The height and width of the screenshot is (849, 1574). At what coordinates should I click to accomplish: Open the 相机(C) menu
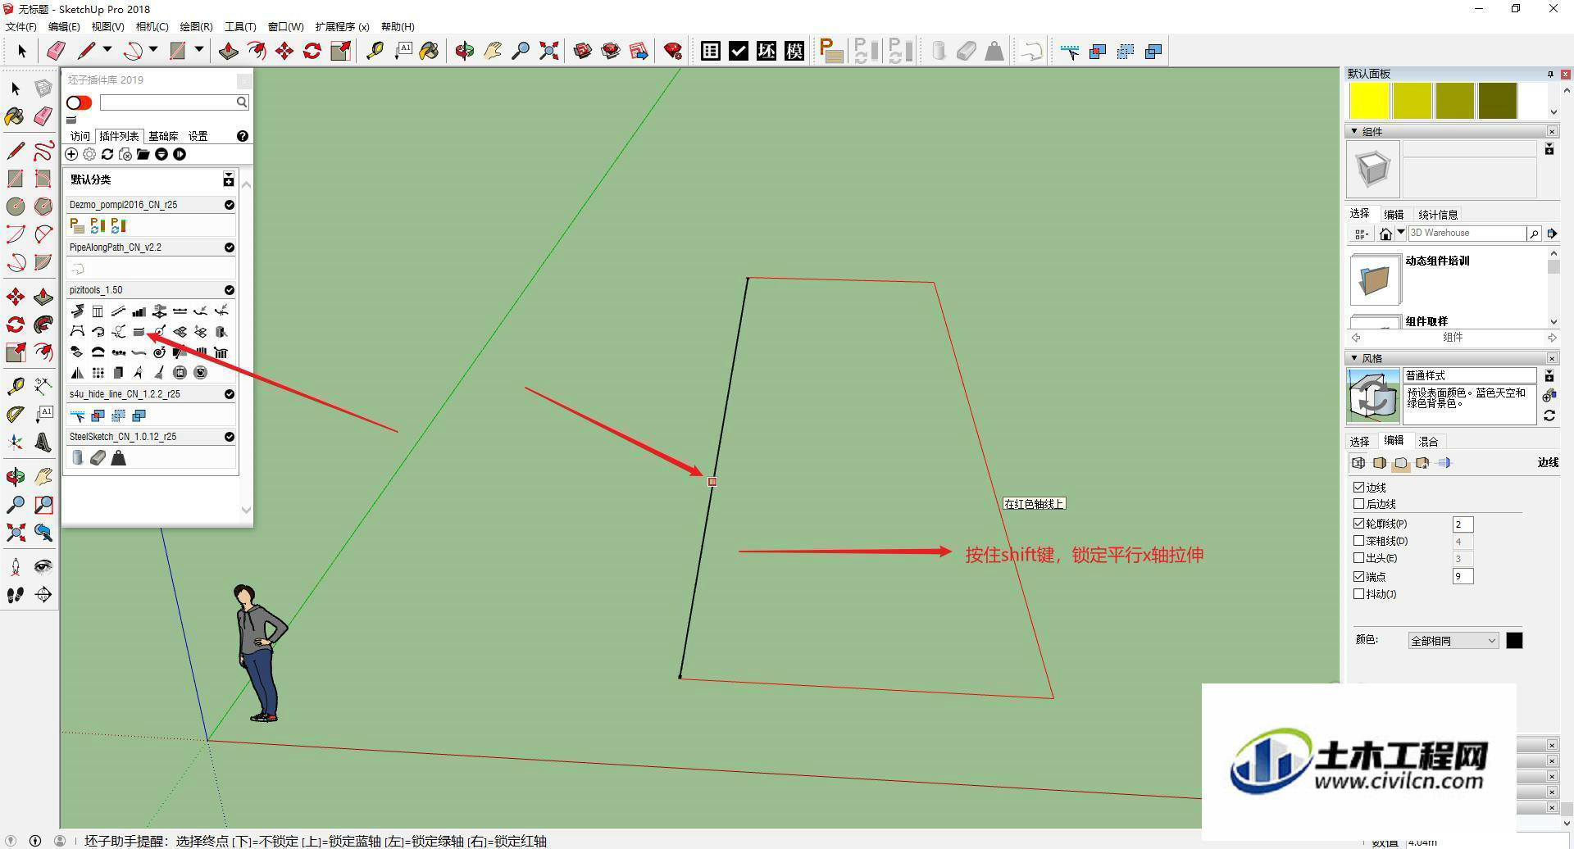pos(152,27)
